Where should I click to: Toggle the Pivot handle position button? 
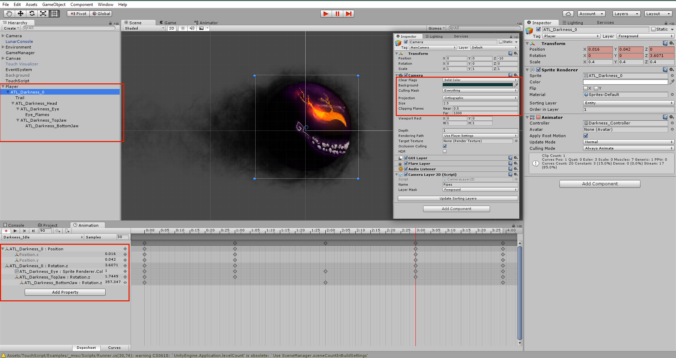79,14
